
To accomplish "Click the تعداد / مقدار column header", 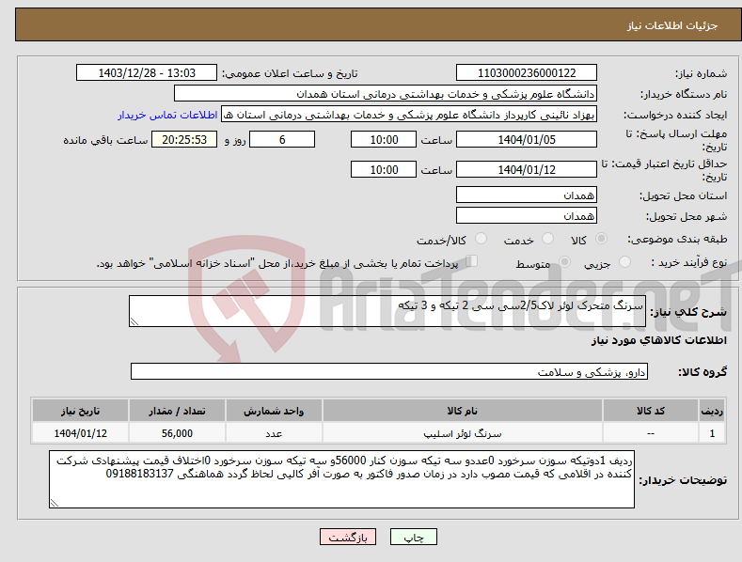I will [x=177, y=411].
